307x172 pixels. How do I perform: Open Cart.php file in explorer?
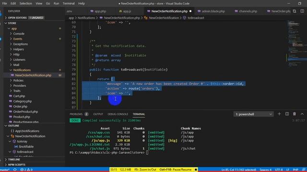point(19,96)
